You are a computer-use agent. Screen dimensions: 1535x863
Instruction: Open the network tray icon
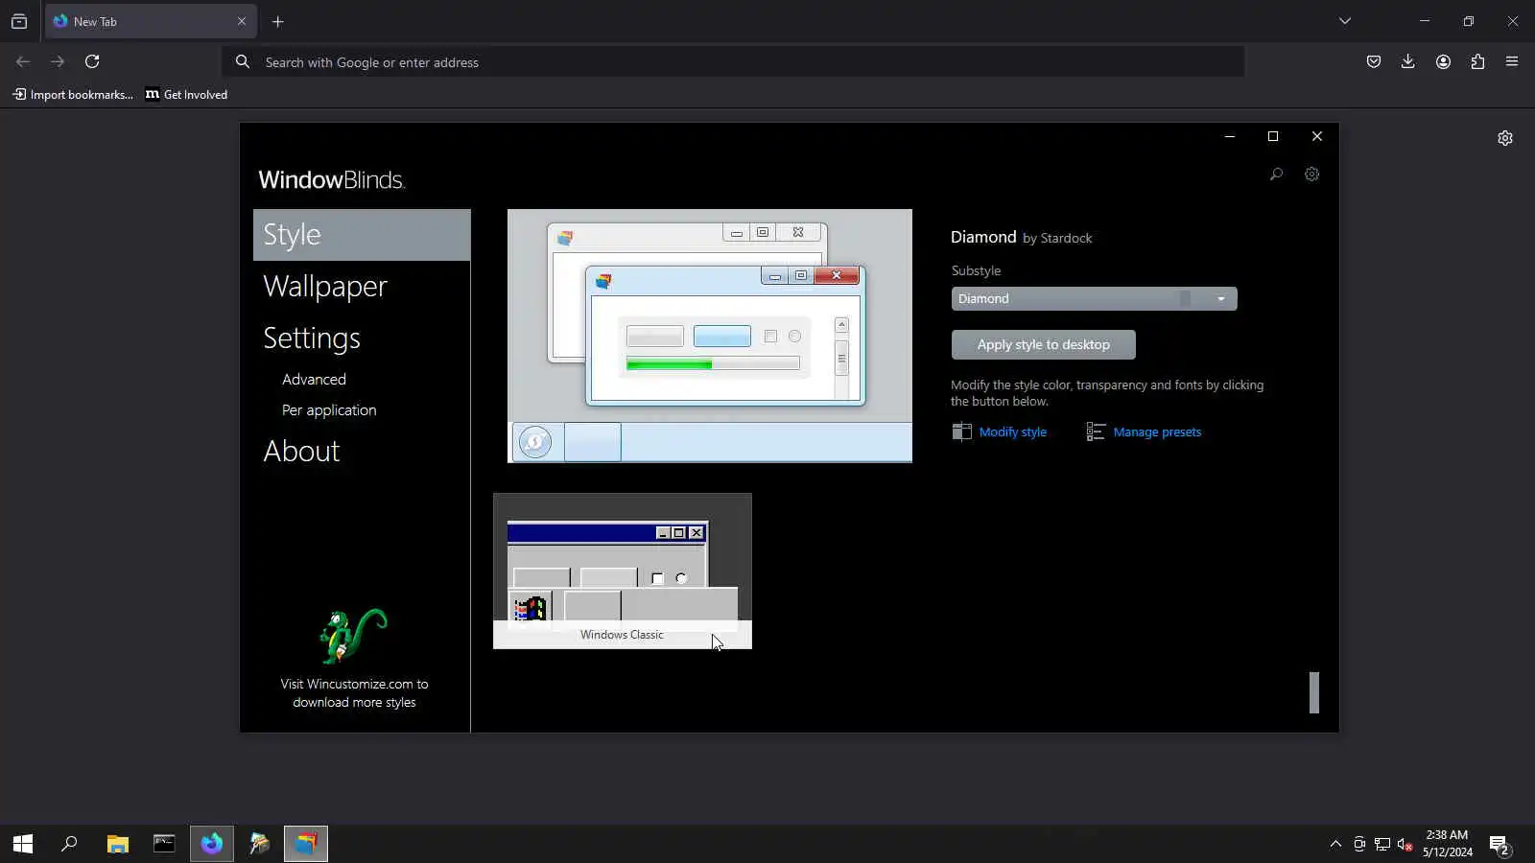[x=1382, y=844]
